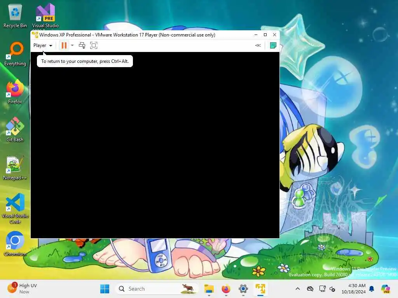Viewport: 398px width, 298px height.
Task: Select the Chromium desktop shortcut
Action: click(15, 244)
